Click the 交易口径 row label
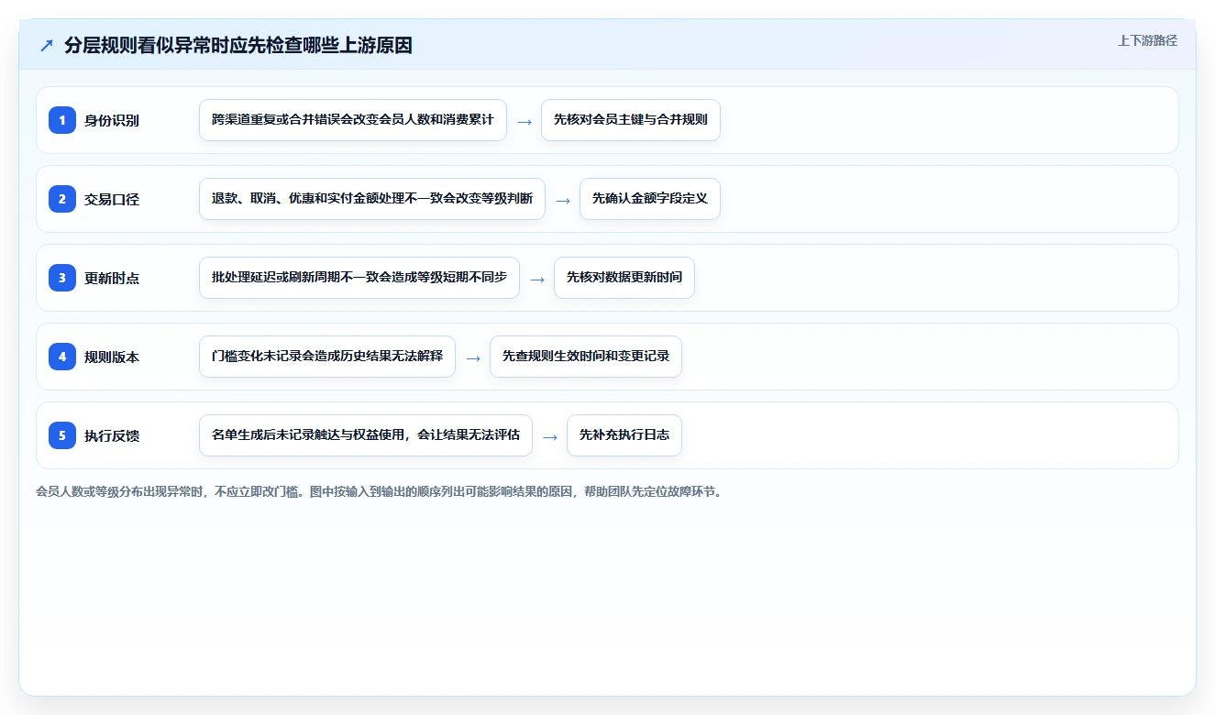The image size is (1215, 715). 112,199
